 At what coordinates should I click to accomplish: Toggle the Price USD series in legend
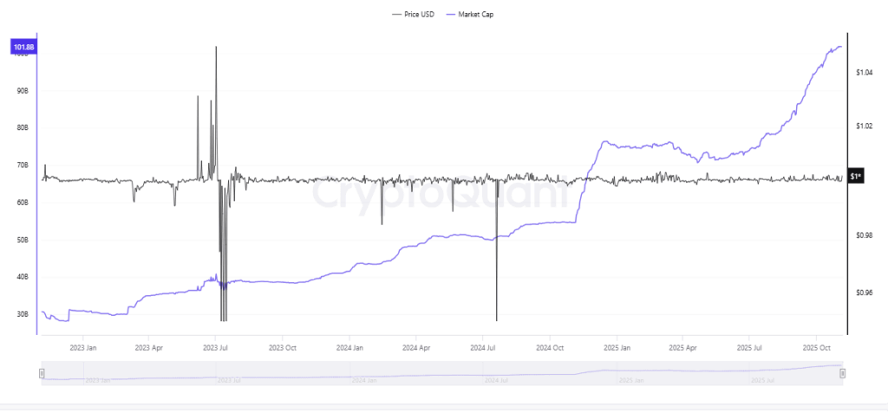click(413, 14)
